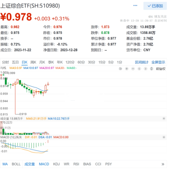This screenshot has width=171, height=170.
Task: Click the 0.919 low price marker
Action: coord(23,114)
